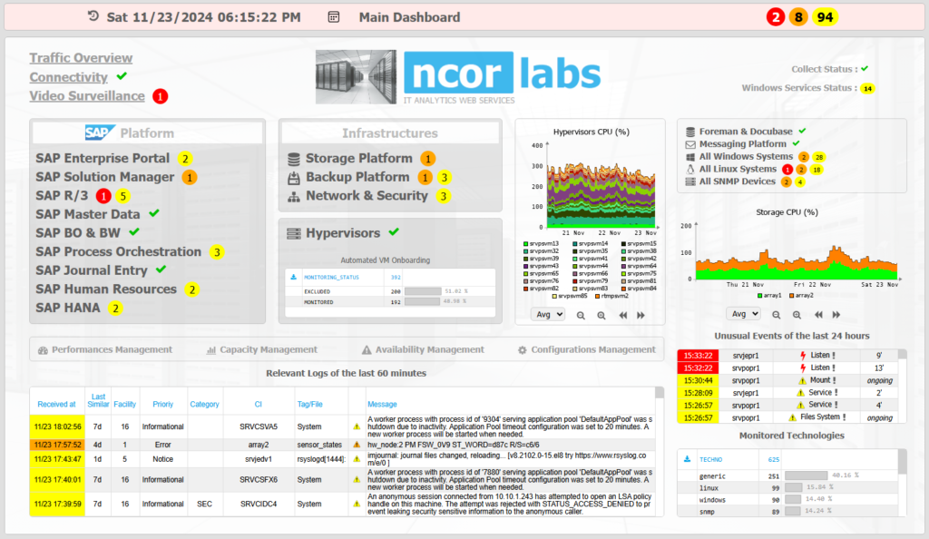Click the red 1 badge beside Video Surveillance
The image size is (929, 539).
click(x=160, y=96)
